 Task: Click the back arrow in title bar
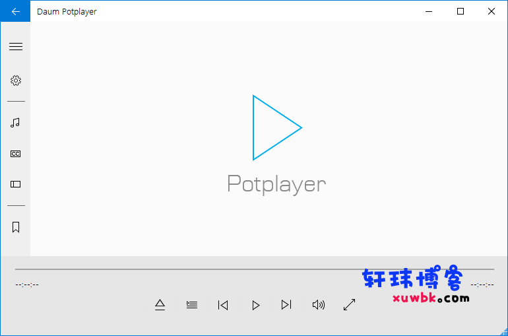(15, 11)
